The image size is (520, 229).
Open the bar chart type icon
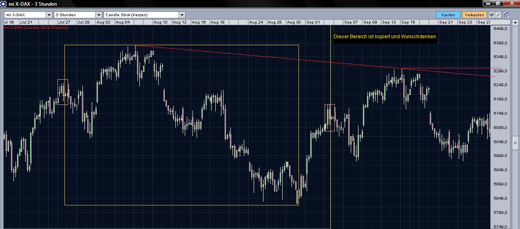point(492,15)
